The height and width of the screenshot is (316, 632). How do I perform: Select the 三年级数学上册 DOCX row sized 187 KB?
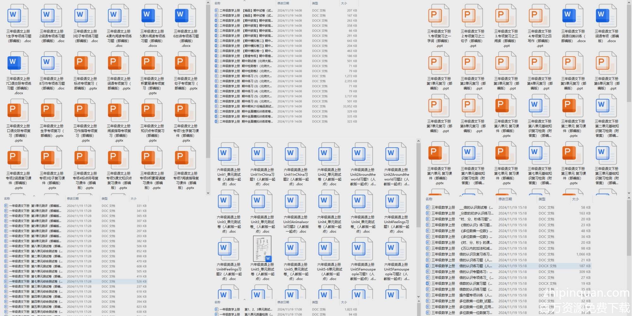[508, 266]
